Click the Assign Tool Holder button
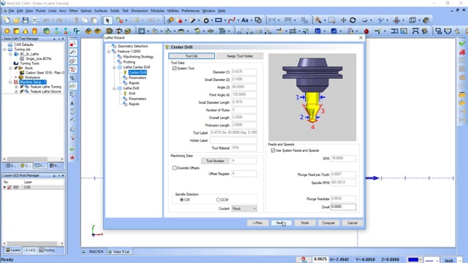Image resolution: width=468 pixels, height=263 pixels. pos(240,56)
